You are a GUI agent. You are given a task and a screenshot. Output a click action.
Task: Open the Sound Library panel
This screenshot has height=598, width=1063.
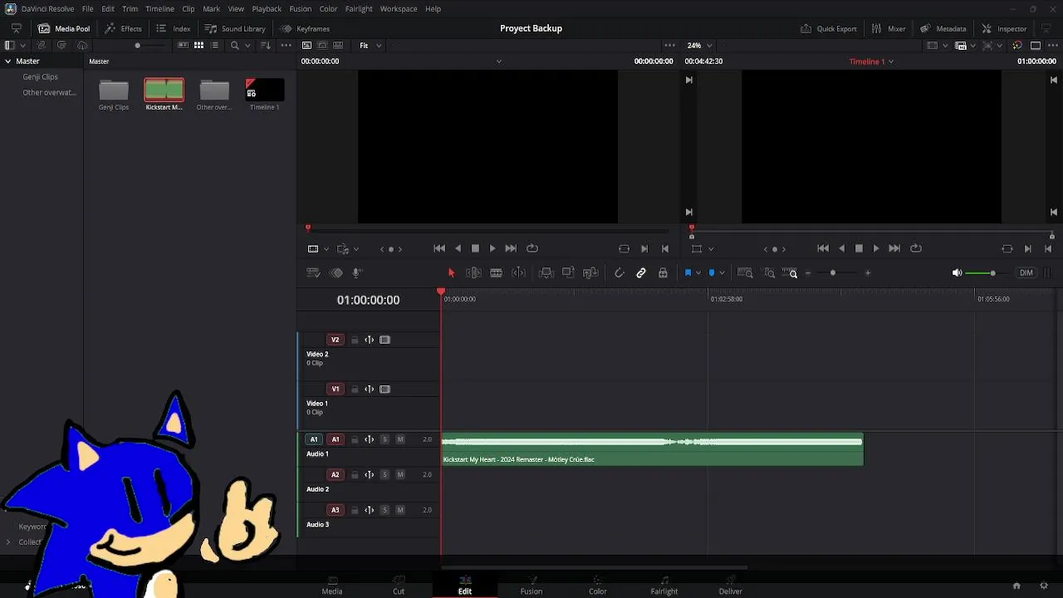pyautogui.click(x=235, y=28)
